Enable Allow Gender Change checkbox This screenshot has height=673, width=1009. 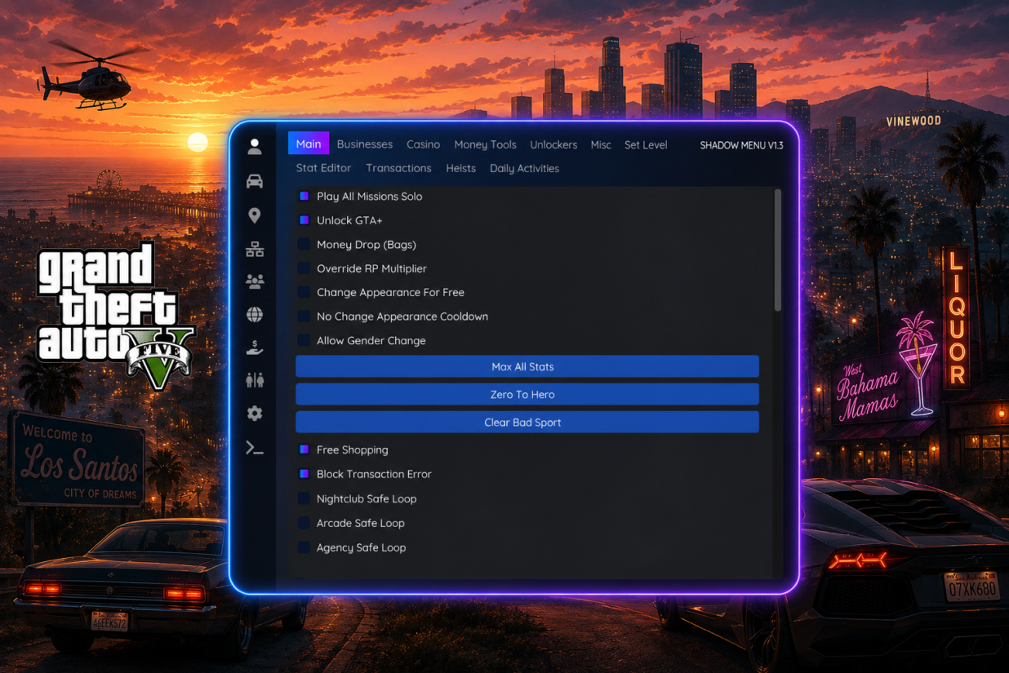tap(304, 340)
